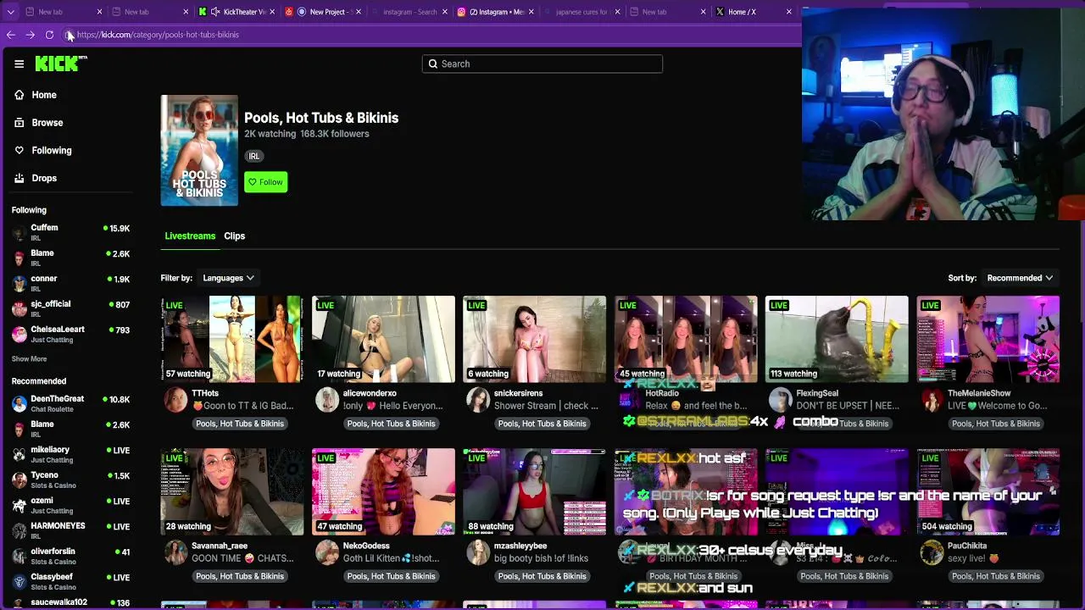Click the Drops icon in the sidebar
Viewport: 1085px width, 610px height.
click(19, 179)
